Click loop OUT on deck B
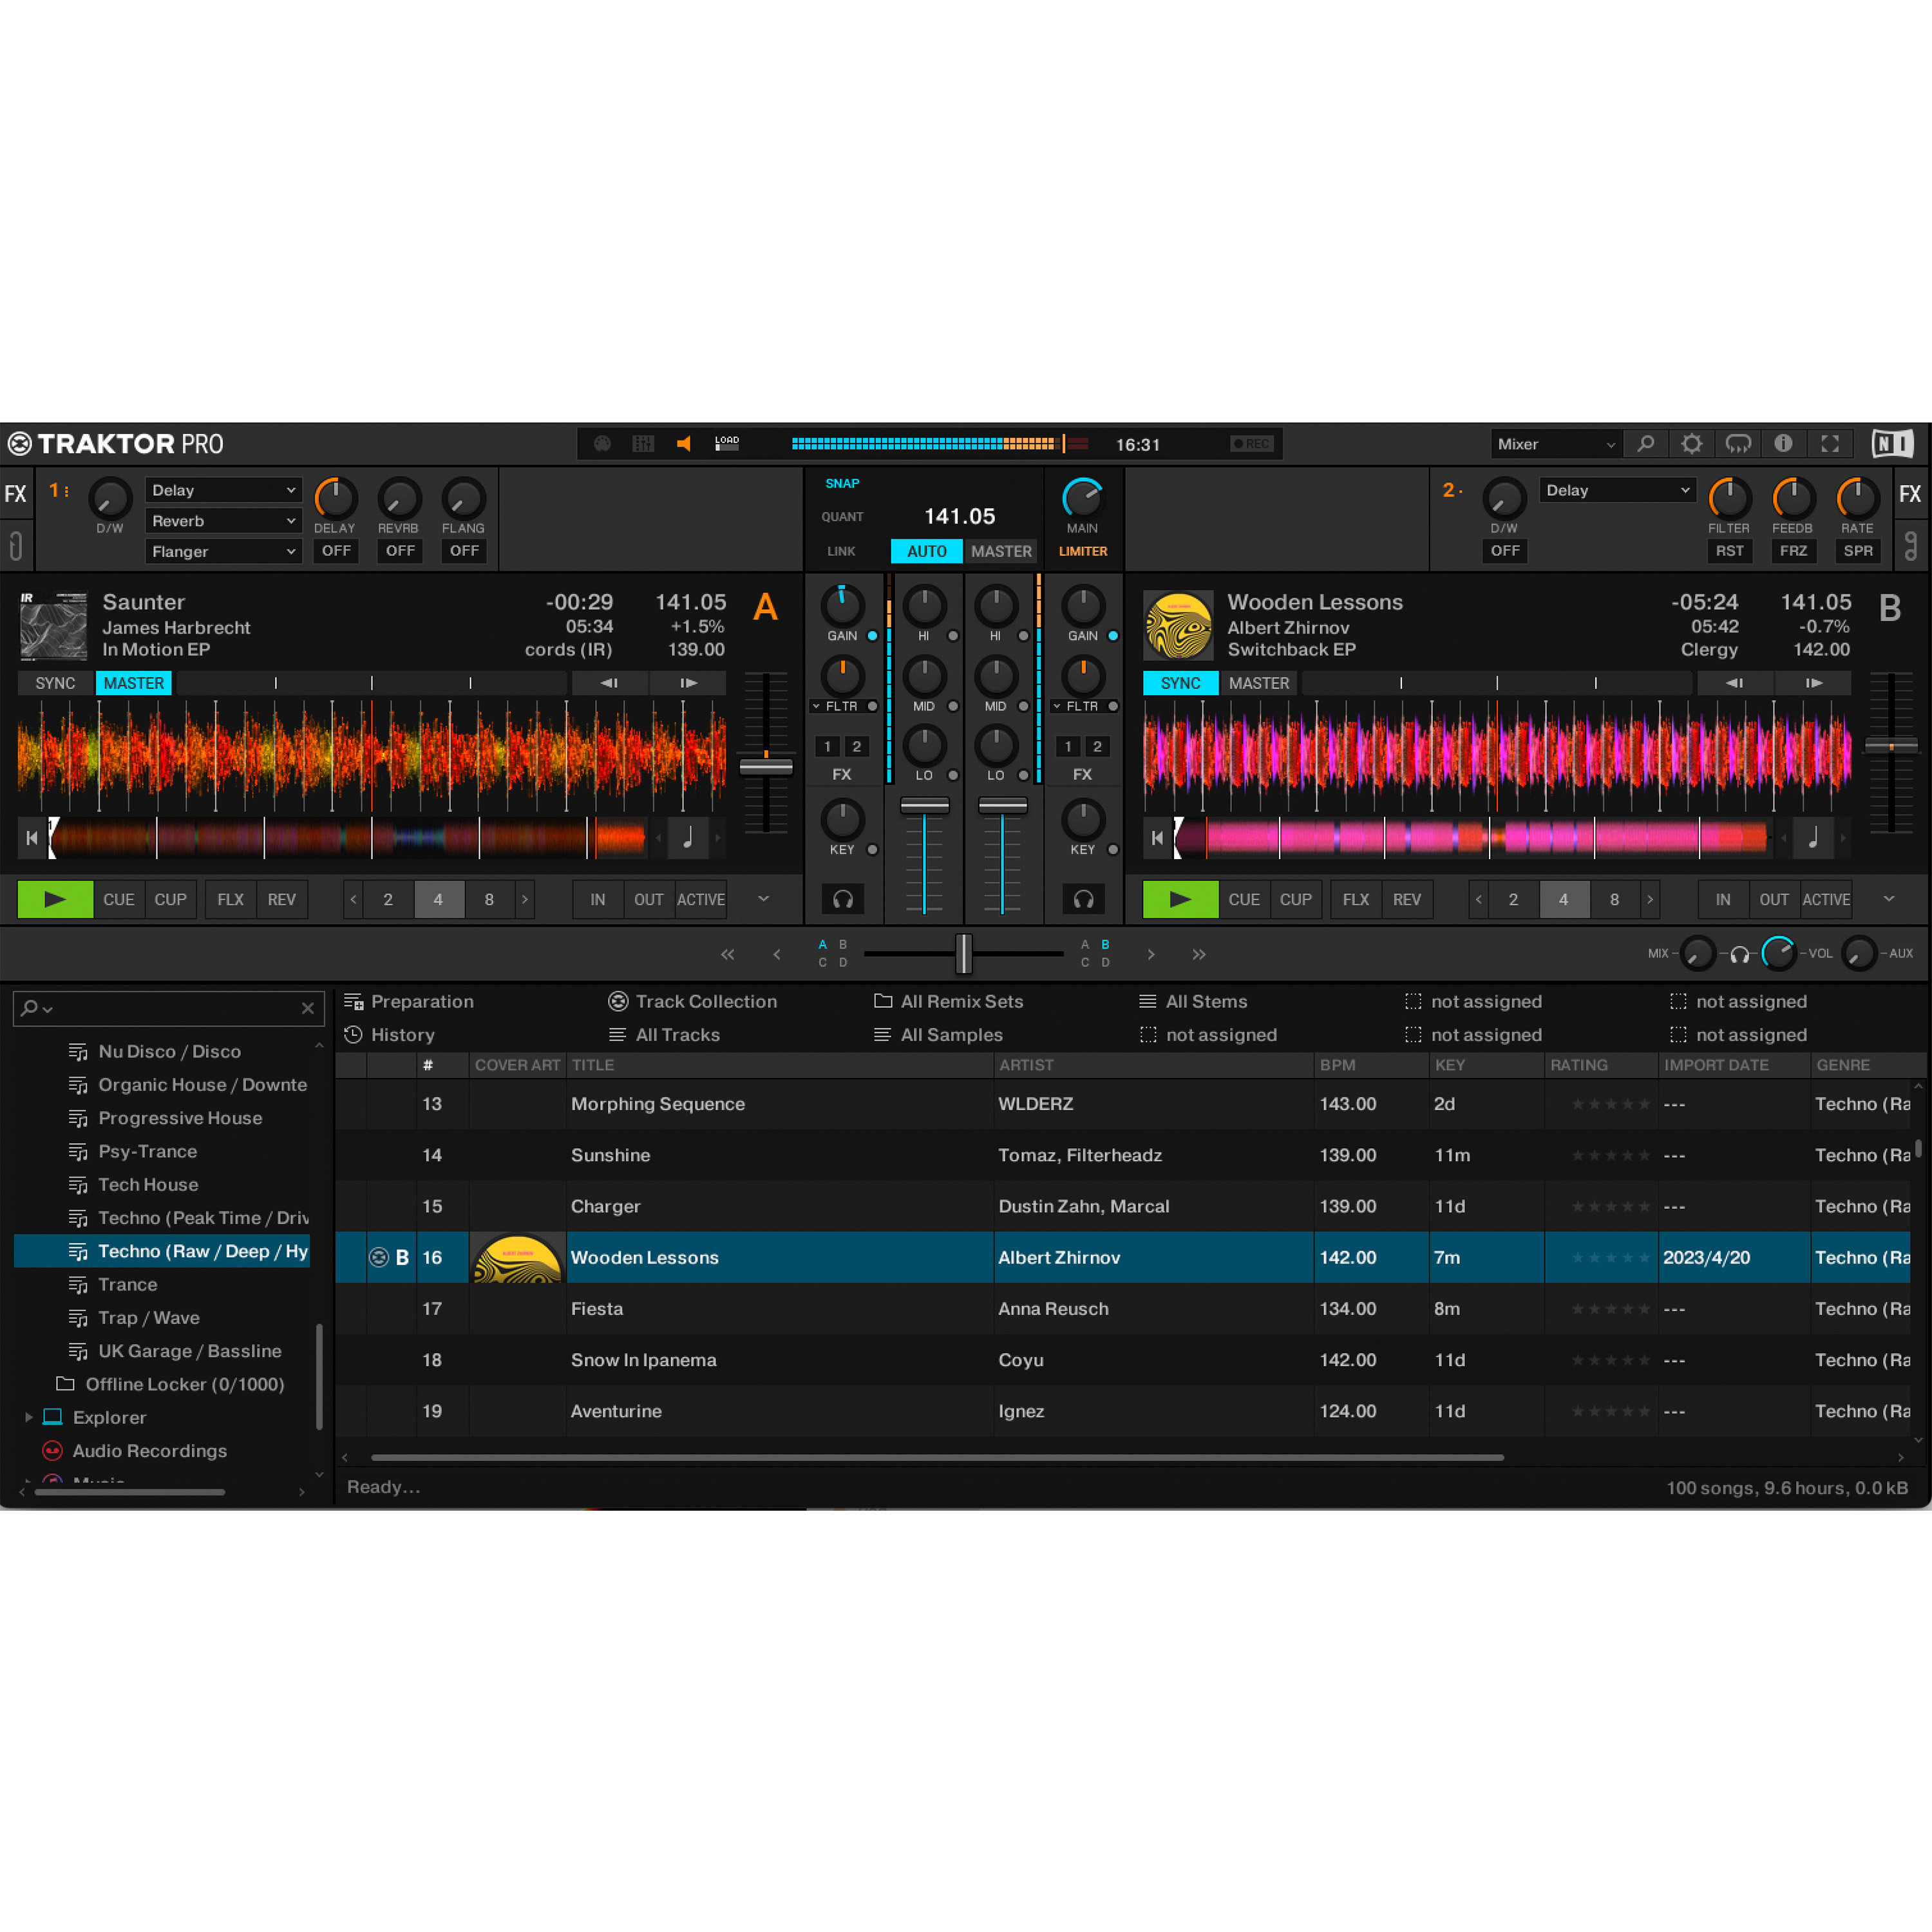Image resolution: width=1932 pixels, height=1932 pixels. pos(1774,899)
